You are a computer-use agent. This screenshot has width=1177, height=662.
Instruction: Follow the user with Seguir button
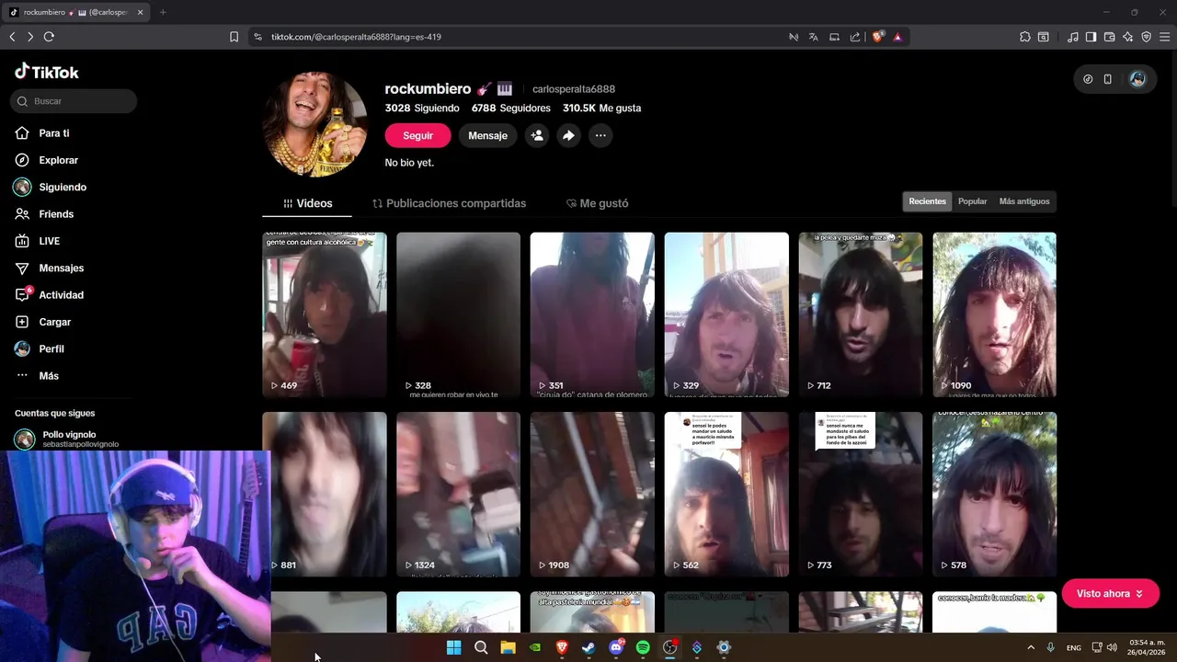[x=417, y=135]
